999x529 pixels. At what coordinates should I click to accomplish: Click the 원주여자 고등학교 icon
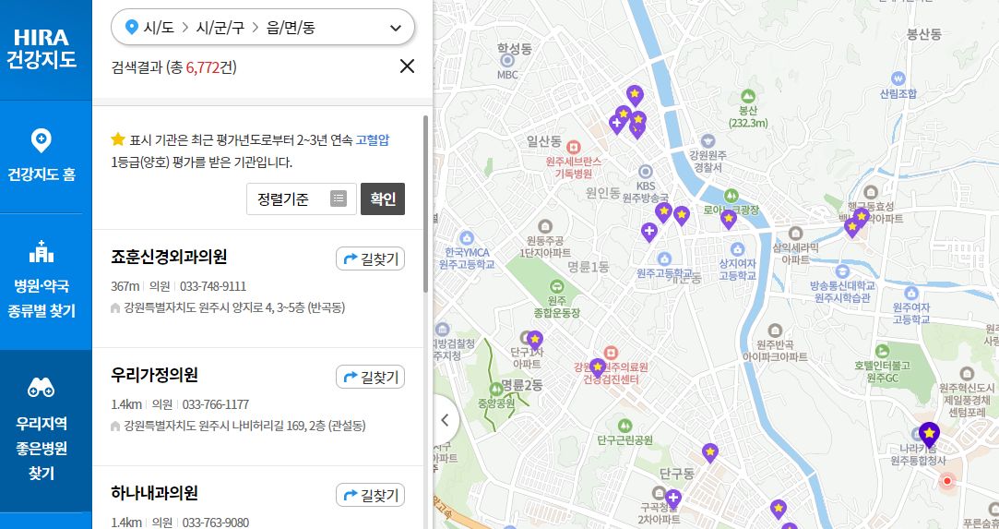click(x=911, y=294)
